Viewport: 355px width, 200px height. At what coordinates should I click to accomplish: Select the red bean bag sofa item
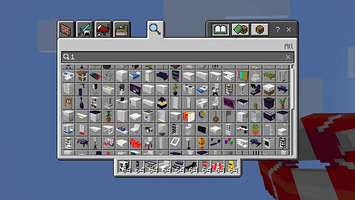point(135,143)
